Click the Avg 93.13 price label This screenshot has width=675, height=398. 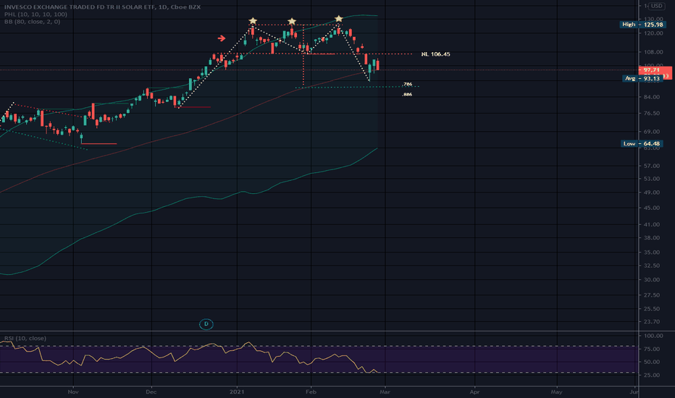(x=642, y=78)
